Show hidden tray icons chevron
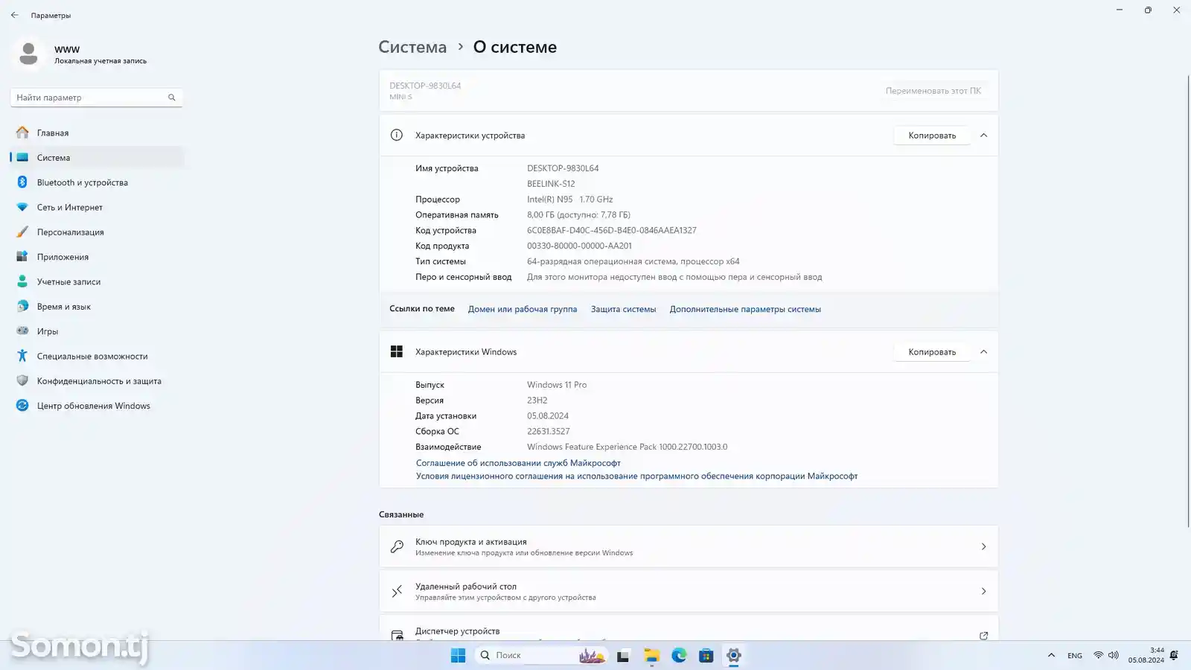This screenshot has height=670, width=1191. (x=1051, y=655)
